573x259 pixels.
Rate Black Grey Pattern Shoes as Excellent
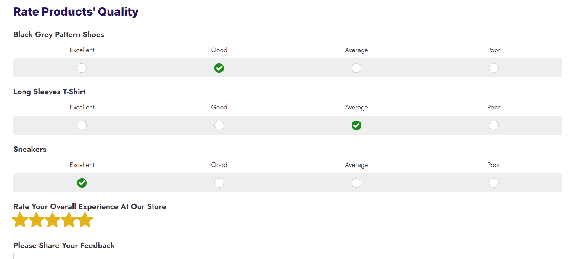tap(82, 68)
